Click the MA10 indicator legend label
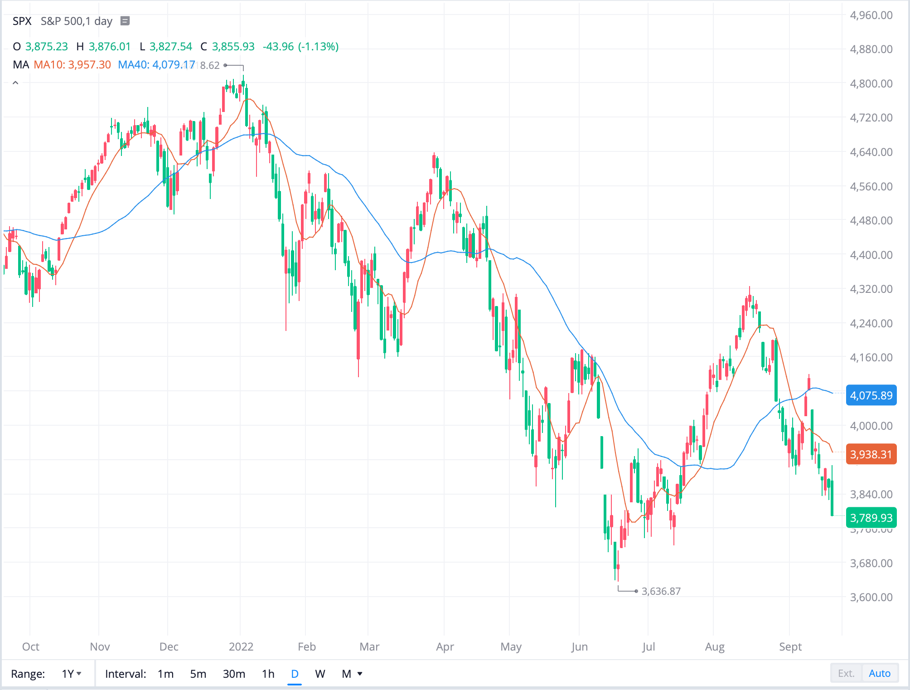Viewport: 910px width, 690px height. click(x=72, y=65)
